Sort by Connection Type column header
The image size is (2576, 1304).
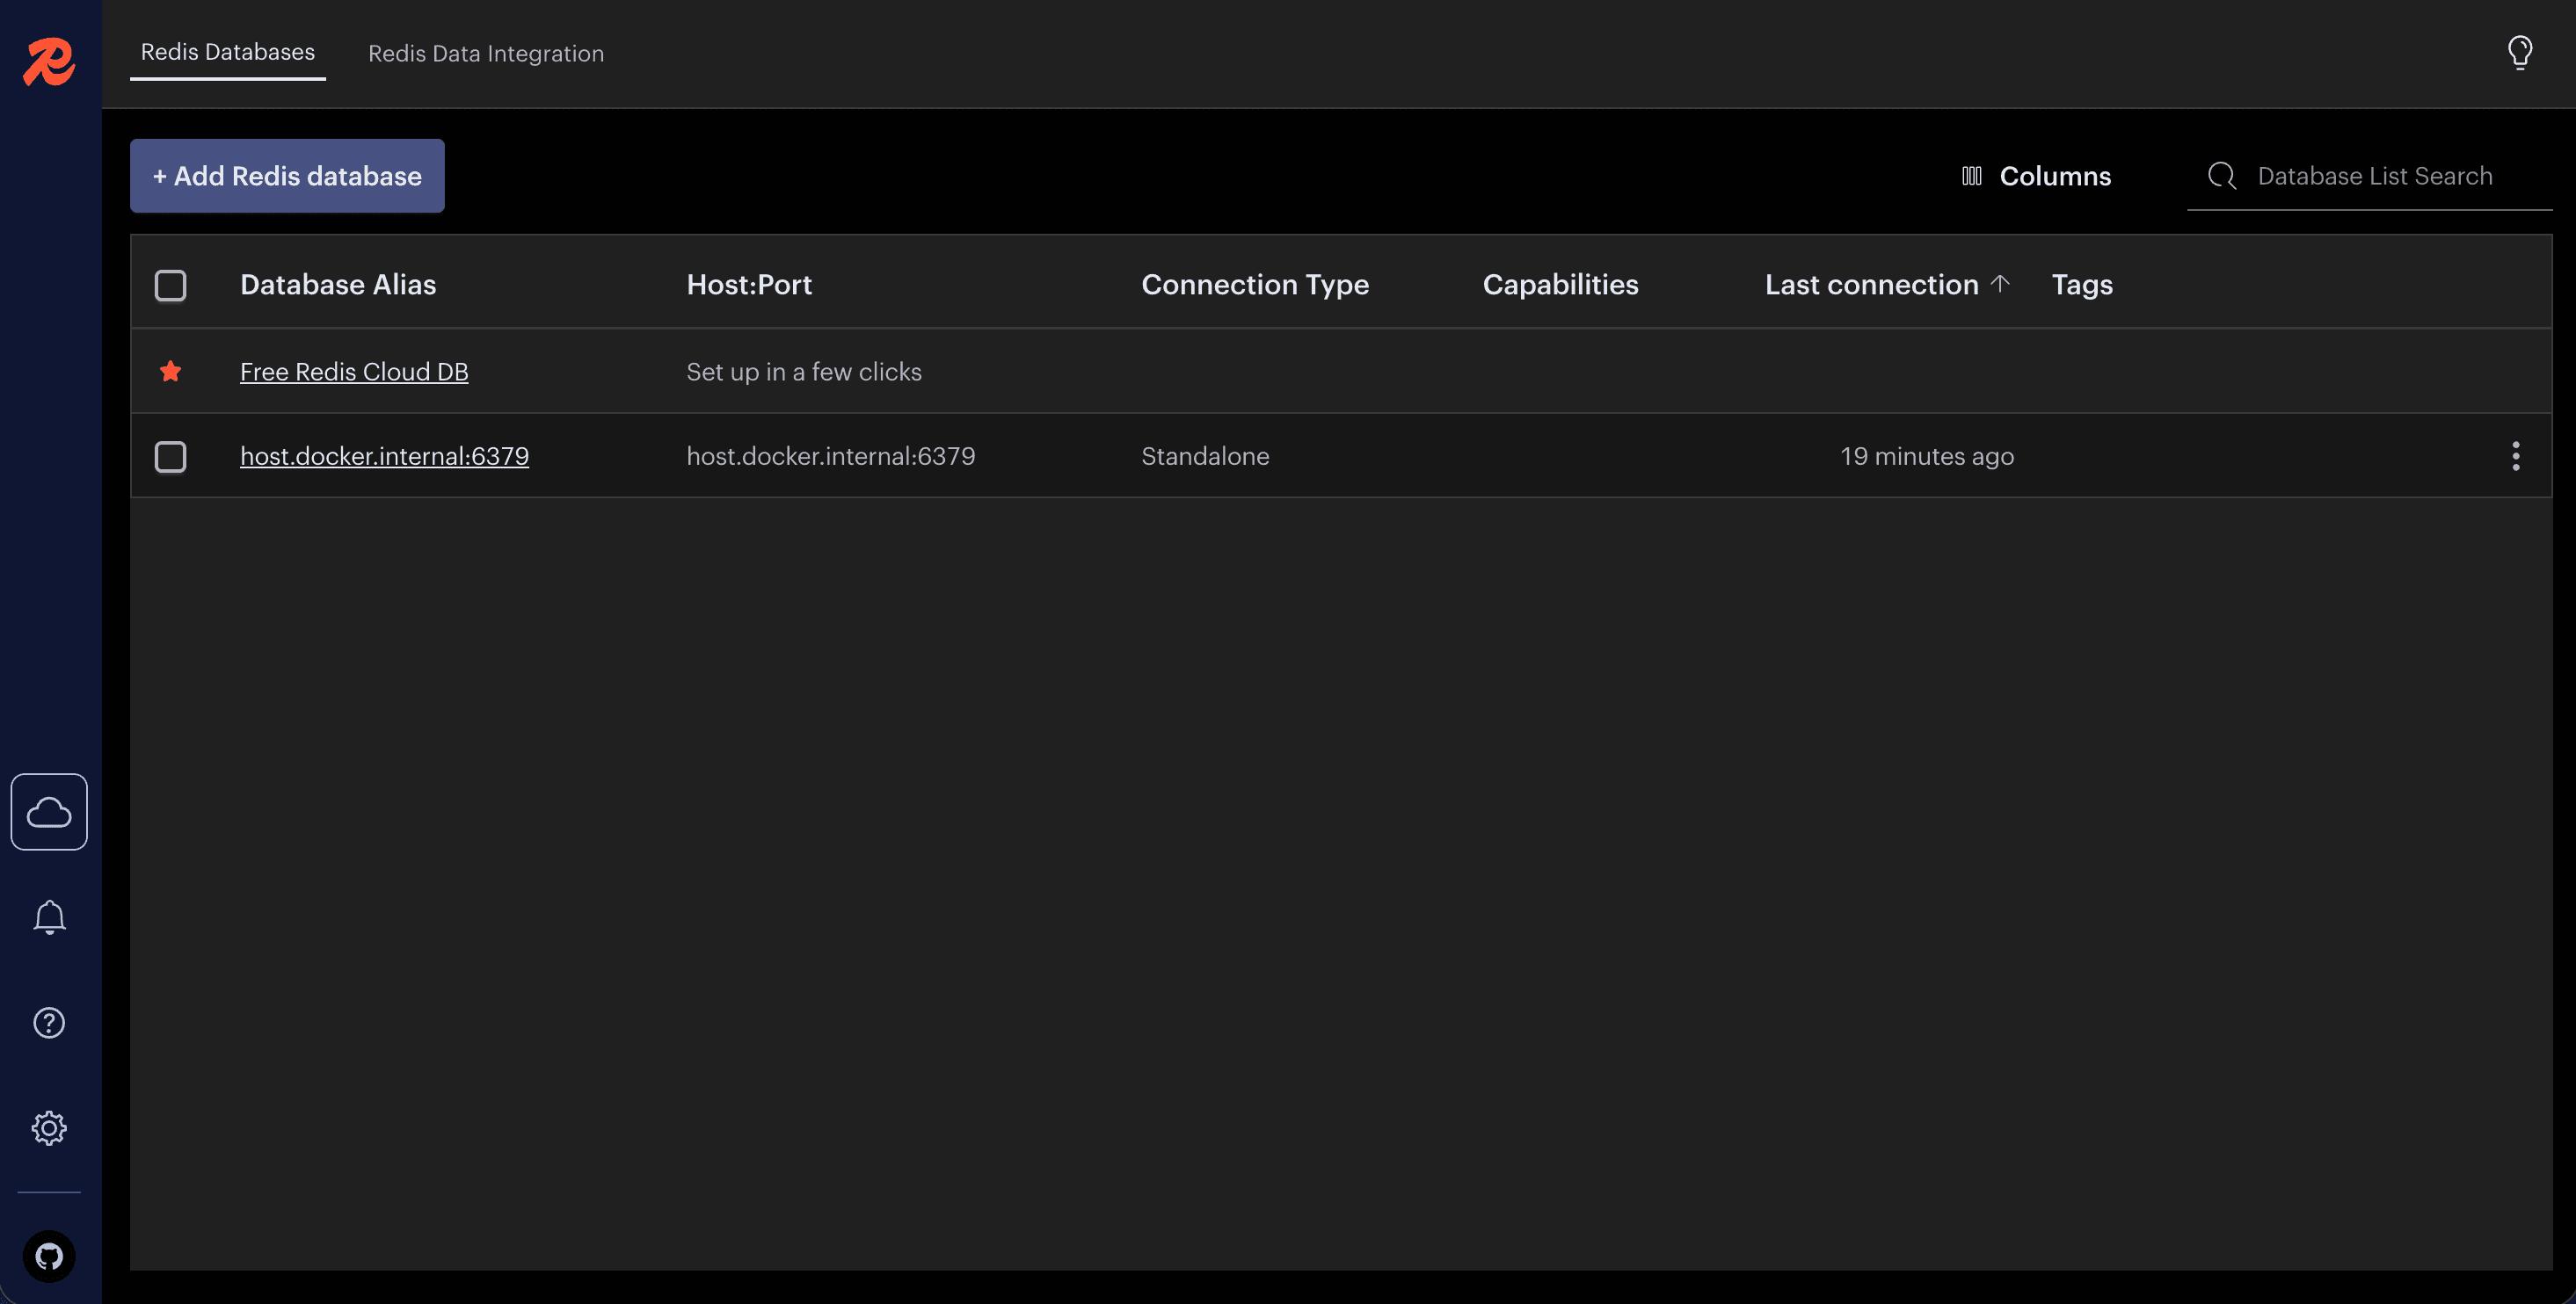1255,285
